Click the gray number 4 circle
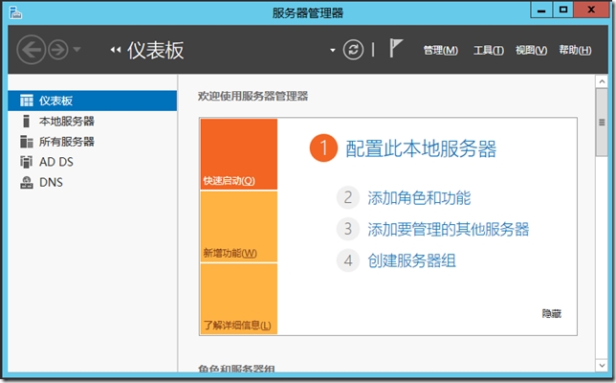Viewport: 616px width, 383px height. (348, 260)
